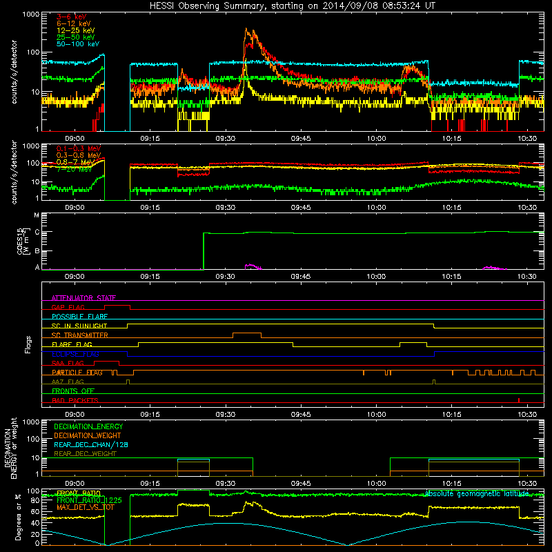552x552 pixels.
Task: Select the FRONTS_OFF flag label
Action: point(73,391)
